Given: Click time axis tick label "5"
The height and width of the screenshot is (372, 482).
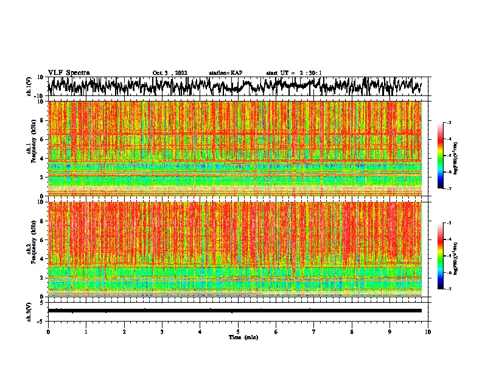Looking at the screenshot, I should (x=238, y=332).
